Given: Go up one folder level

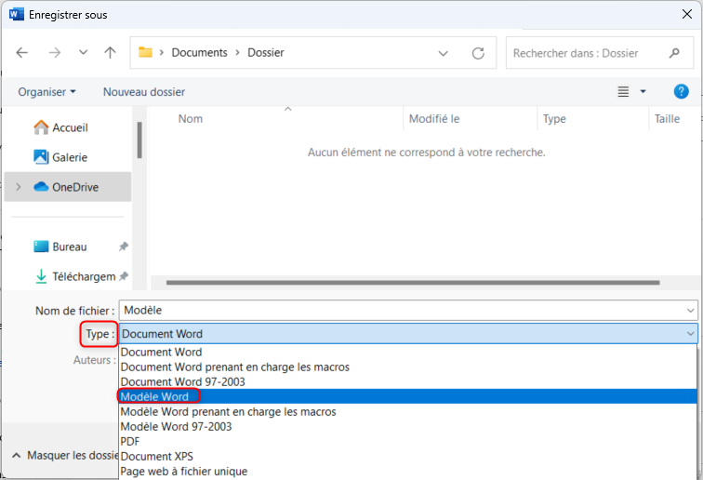Looking at the screenshot, I should pyautogui.click(x=110, y=53).
